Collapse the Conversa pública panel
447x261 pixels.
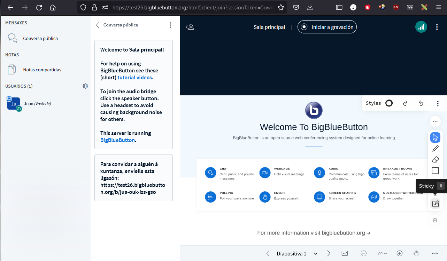pyautogui.click(x=98, y=25)
